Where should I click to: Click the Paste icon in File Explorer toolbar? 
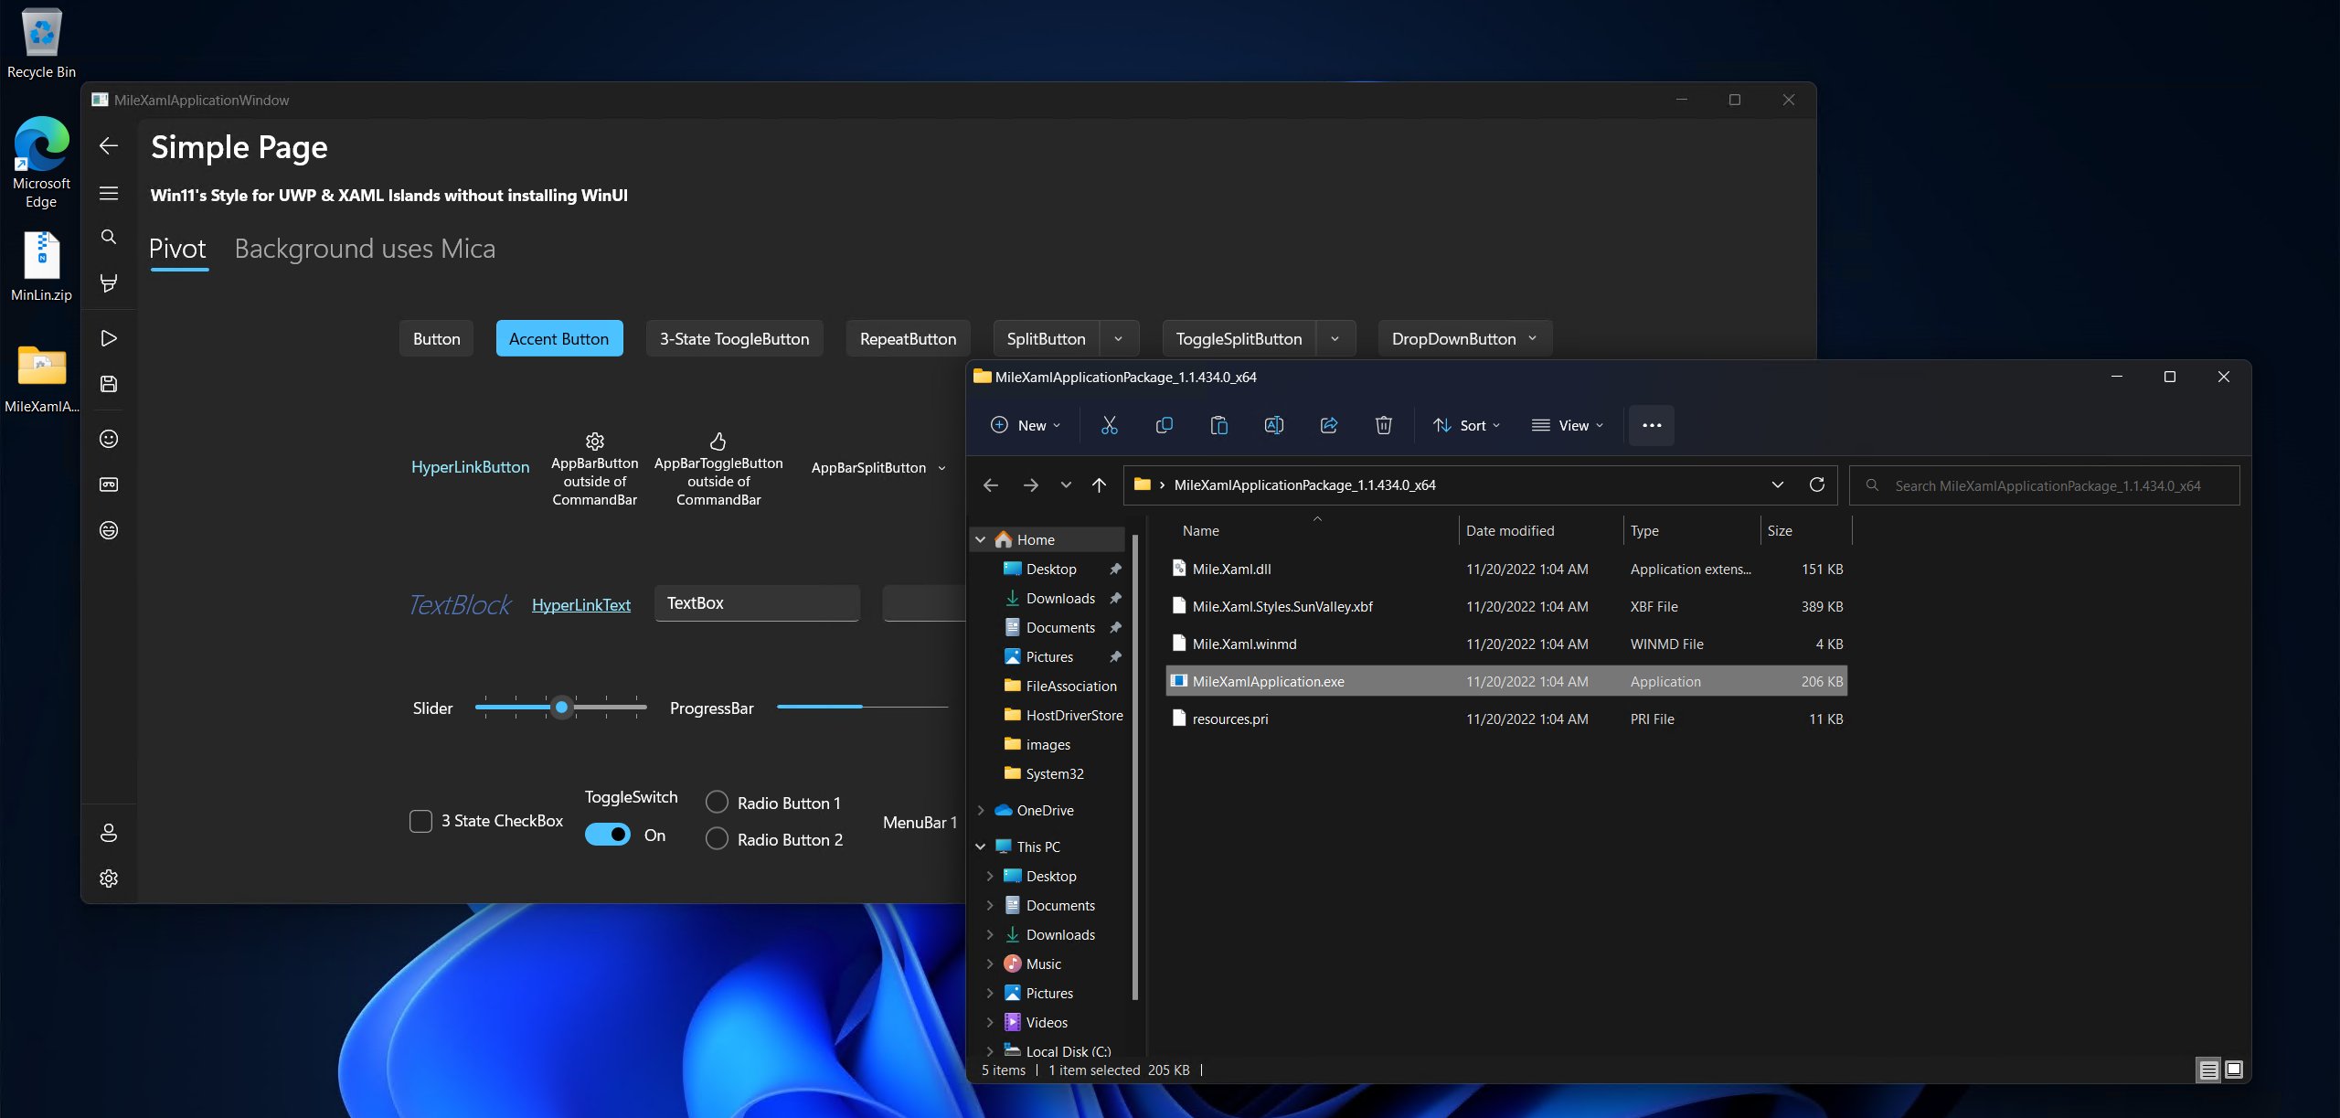(x=1219, y=425)
